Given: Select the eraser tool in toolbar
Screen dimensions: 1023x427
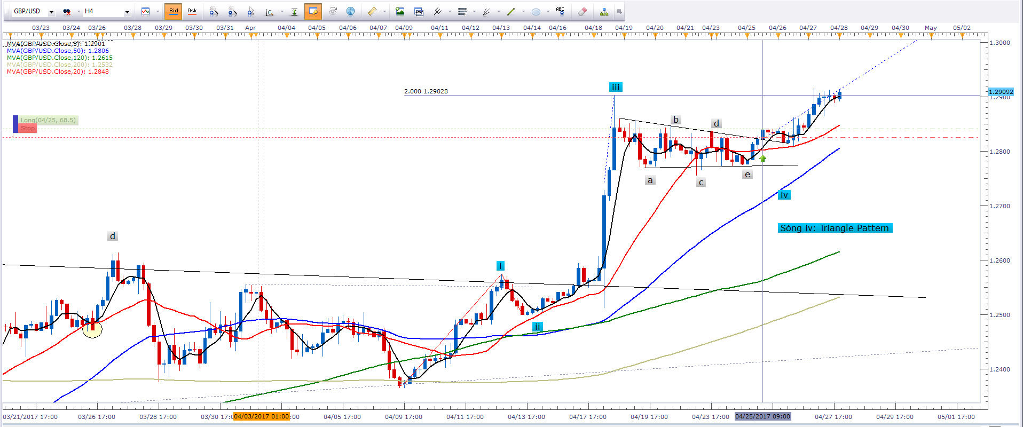Looking at the screenshot, I should point(583,11).
